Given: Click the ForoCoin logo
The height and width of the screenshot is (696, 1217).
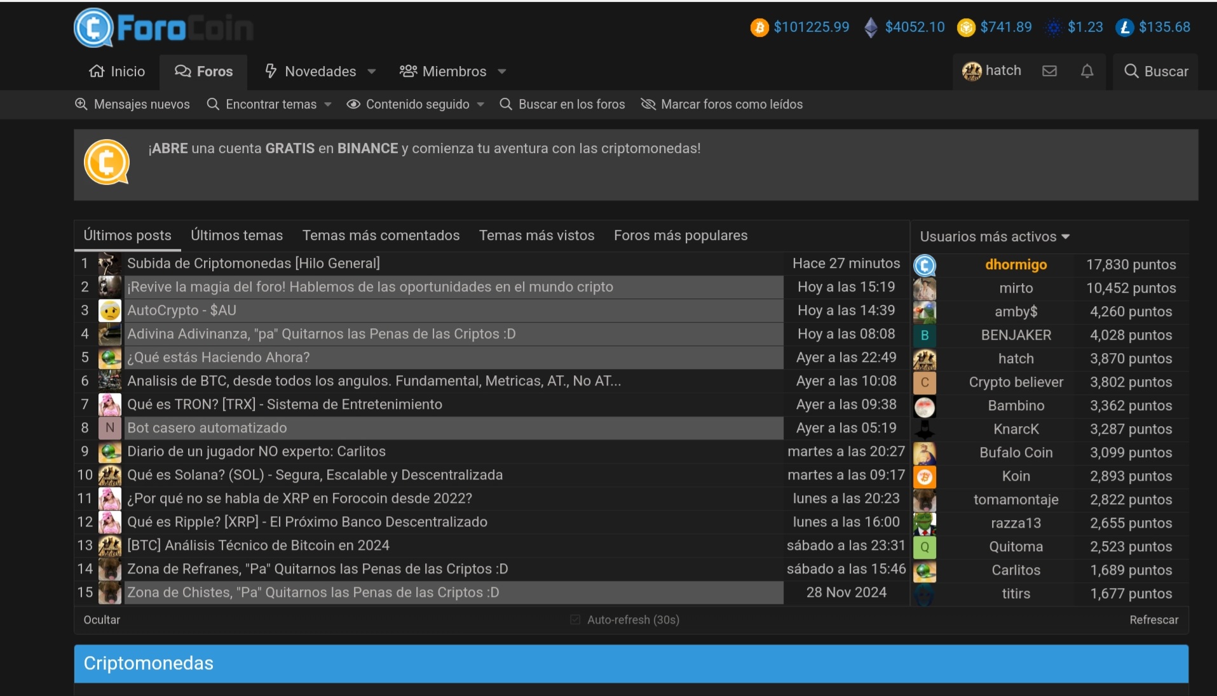Looking at the screenshot, I should pos(163,29).
